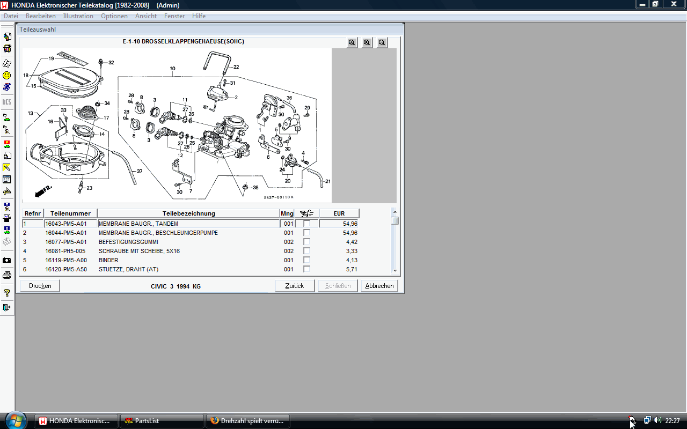
Task: Click the DCS toolbar icon
Action: (7, 102)
